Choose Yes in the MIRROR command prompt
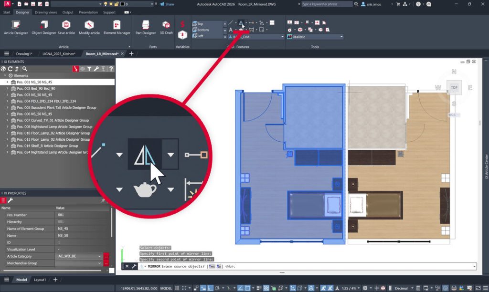Screen dimensions: 489x292 (x=212, y=266)
